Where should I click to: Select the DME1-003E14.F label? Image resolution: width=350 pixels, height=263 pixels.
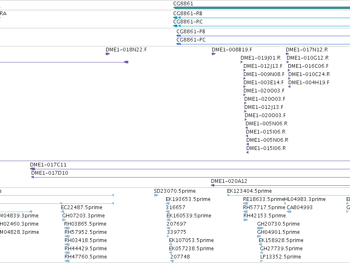pos(263,83)
